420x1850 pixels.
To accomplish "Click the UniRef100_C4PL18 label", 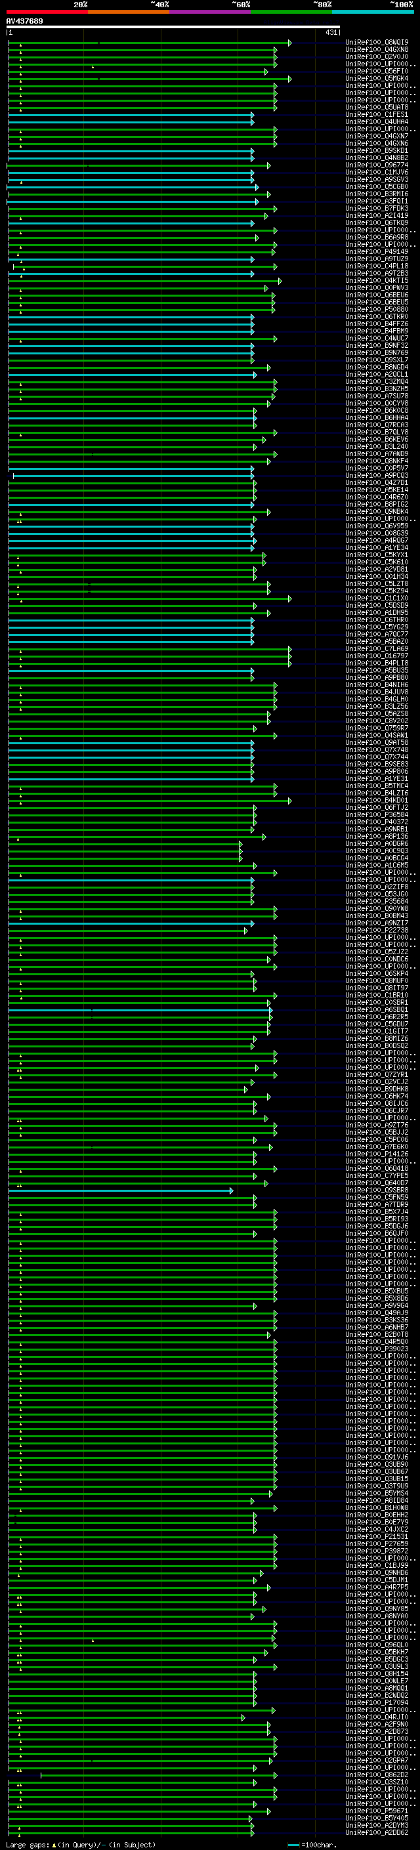I will [x=377, y=266].
